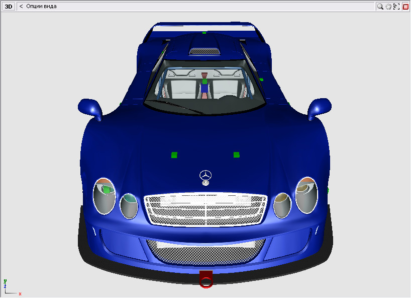Image resolution: width=411 pixels, height=298 pixels.
Task: Select the left side mirror
Action: [90, 109]
